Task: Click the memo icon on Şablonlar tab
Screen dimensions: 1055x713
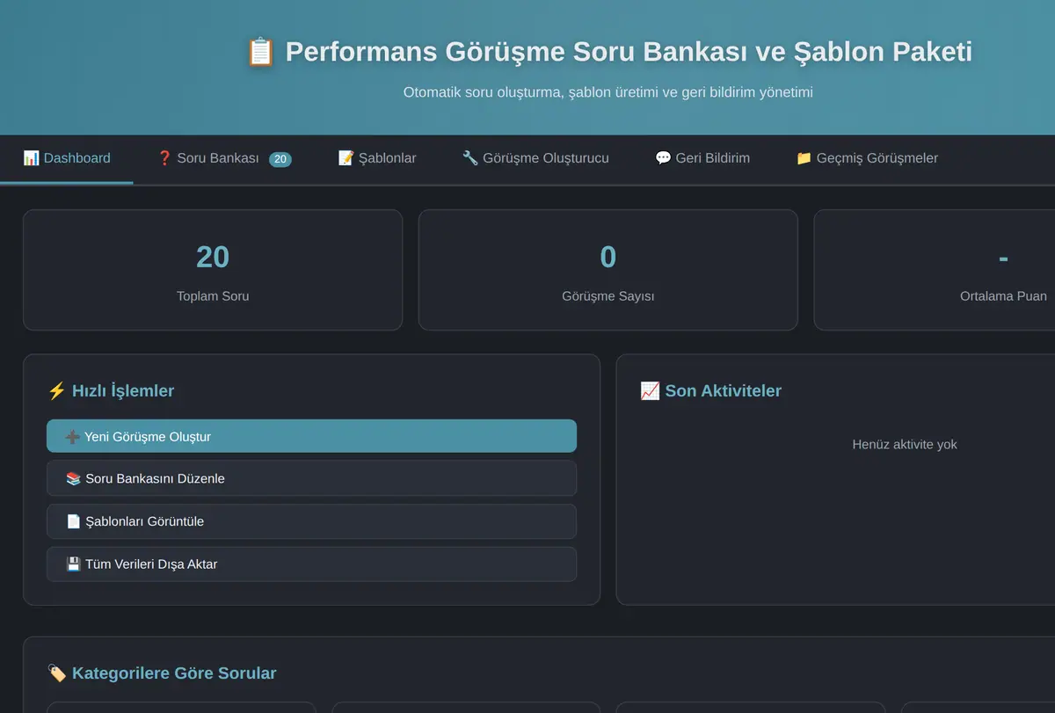Action: click(346, 158)
